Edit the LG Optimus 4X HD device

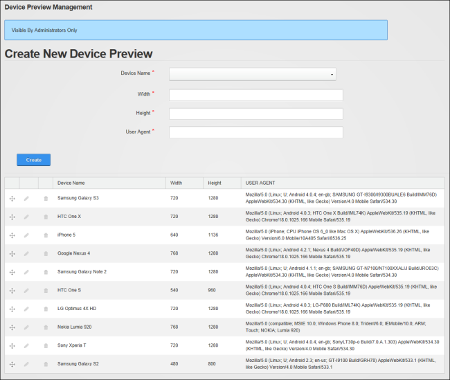point(26,309)
